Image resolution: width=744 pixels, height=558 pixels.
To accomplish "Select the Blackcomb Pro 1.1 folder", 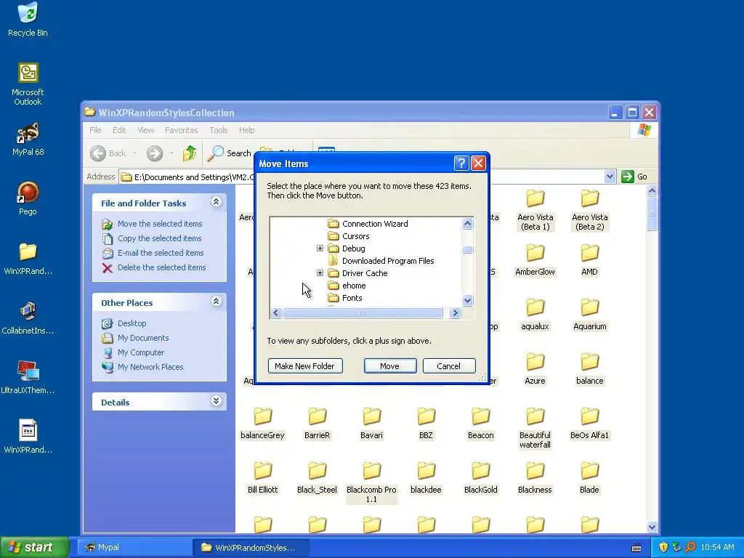I will pos(371,482).
